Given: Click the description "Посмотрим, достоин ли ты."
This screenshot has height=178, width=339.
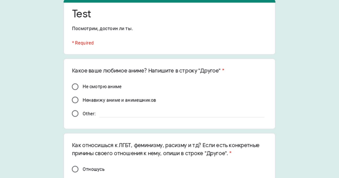Looking at the screenshot, I should 102,29.
